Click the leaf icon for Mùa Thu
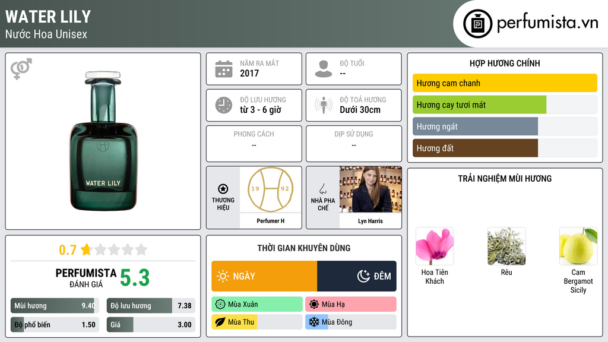This screenshot has height=342, width=608. [x=220, y=322]
